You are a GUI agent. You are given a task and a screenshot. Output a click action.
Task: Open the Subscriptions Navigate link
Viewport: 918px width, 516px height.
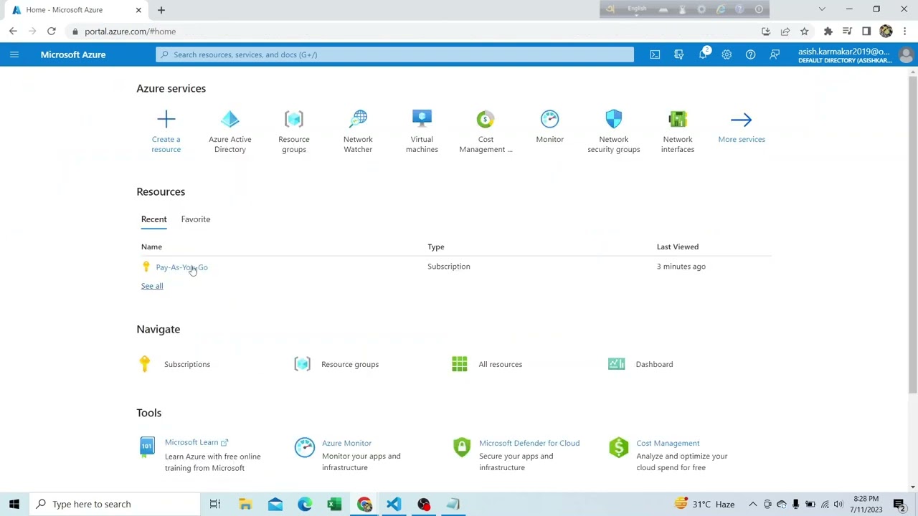tap(187, 364)
